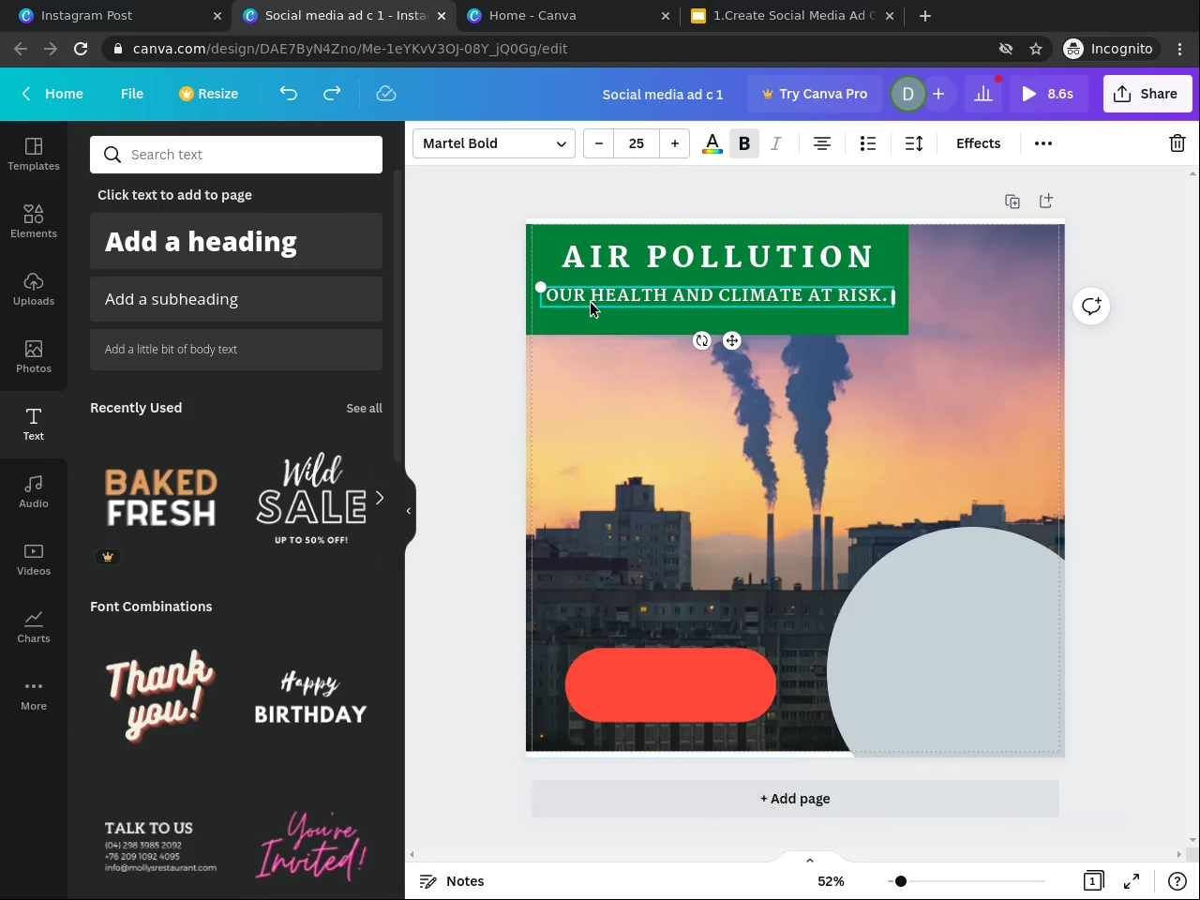Open the Charts panel
Screen dimensions: 1200x900
[x=34, y=626]
